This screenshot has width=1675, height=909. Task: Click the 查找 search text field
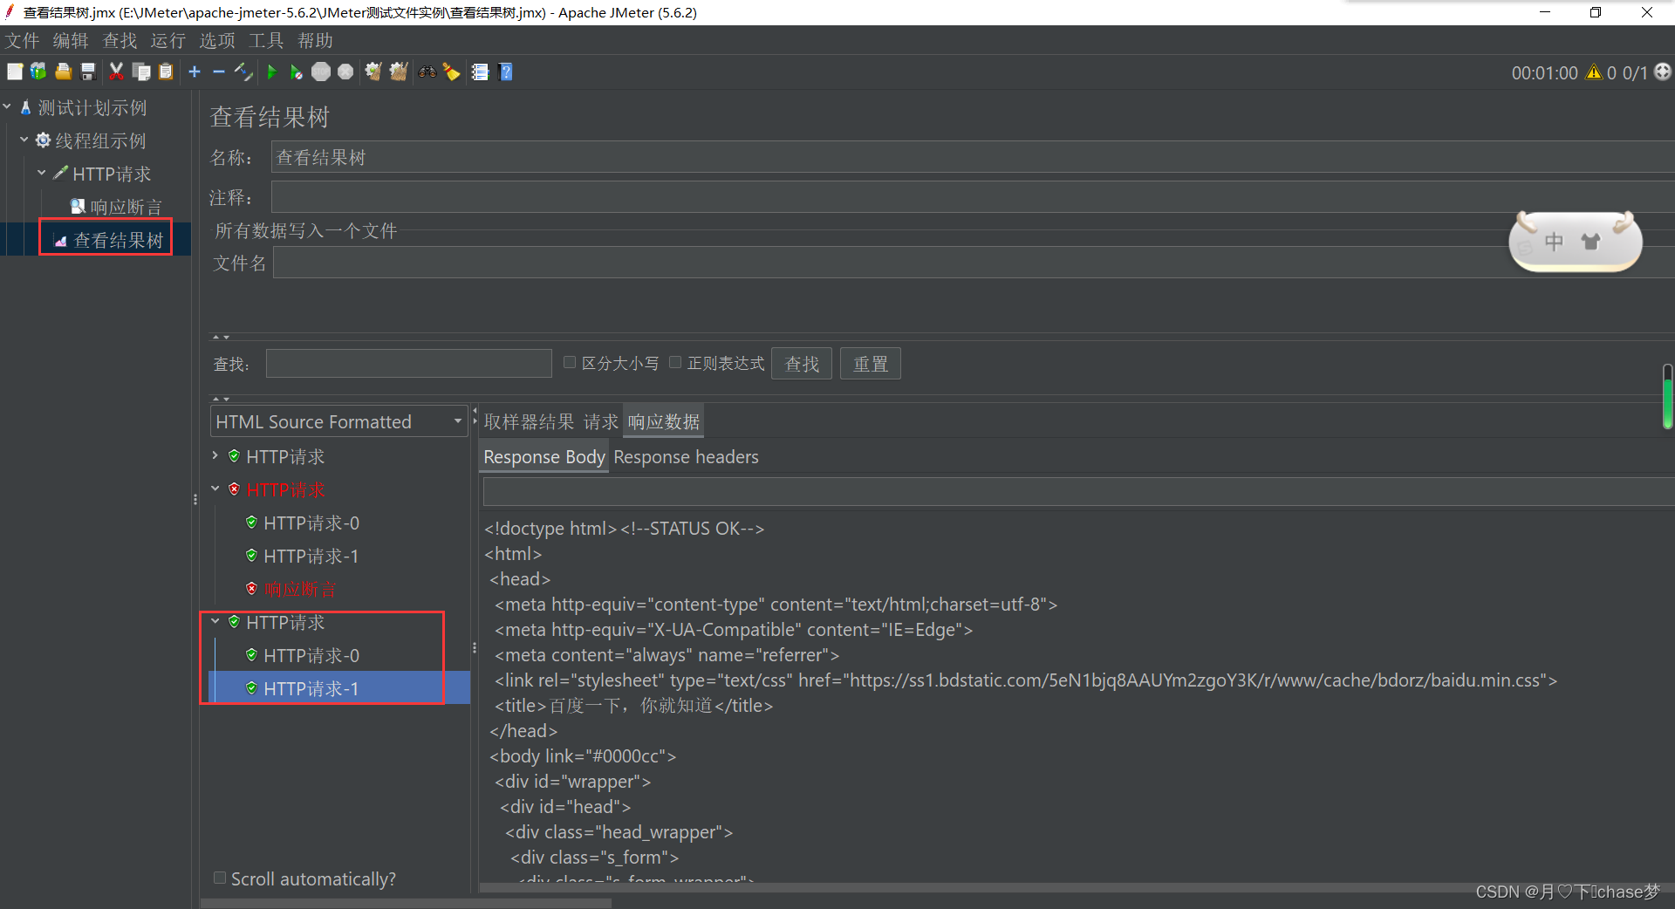coord(408,364)
